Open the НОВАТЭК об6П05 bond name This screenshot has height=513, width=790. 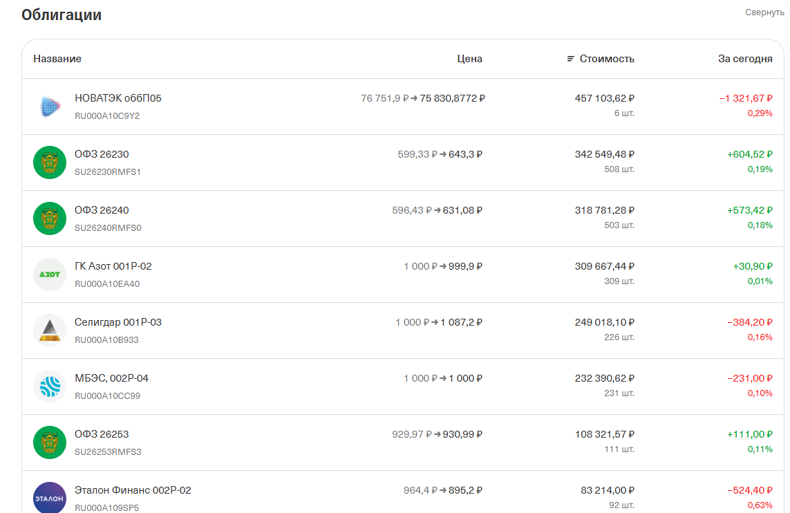click(118, 98)
